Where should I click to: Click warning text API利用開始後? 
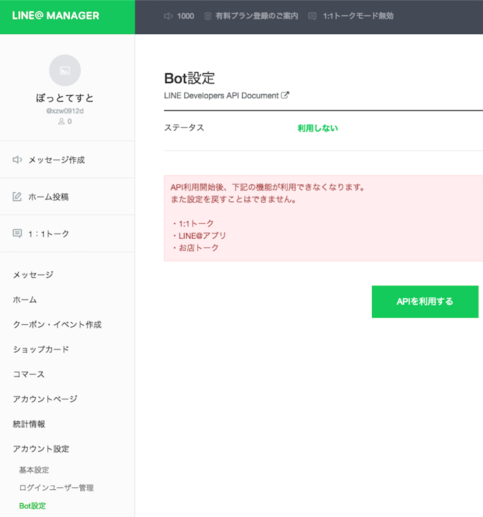268,187
